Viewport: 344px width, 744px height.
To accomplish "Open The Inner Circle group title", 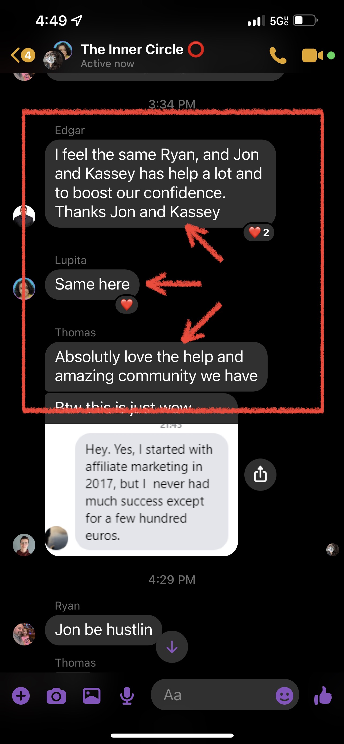I will pyautogui.click(x=132, y=49).
